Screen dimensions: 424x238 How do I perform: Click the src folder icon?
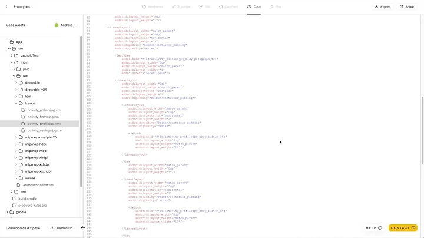pyautogui.click(x=14, y=49)
